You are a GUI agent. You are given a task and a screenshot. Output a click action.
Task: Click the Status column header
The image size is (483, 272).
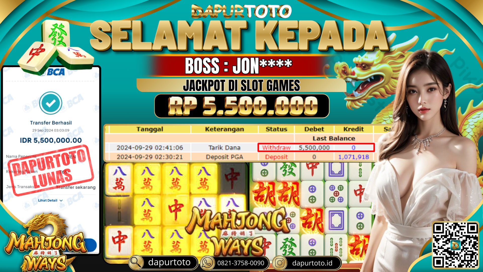(x=276, y=129)
